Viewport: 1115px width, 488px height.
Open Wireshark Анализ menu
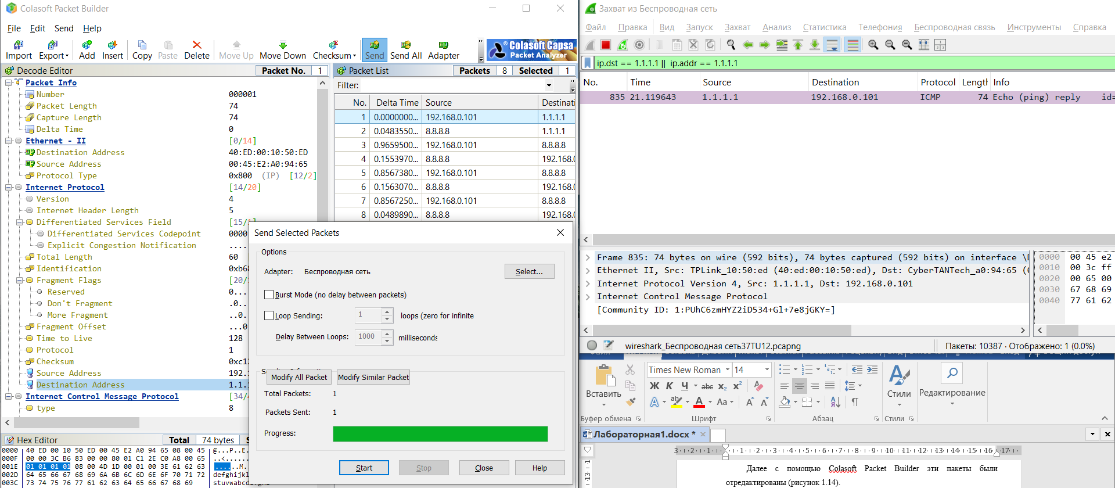(x=777, y=27)
